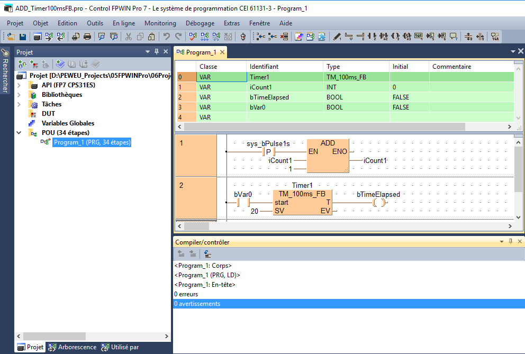Click the '0 erreurs' message line
This screenshot has height=354, width=525.
(186, 294)
